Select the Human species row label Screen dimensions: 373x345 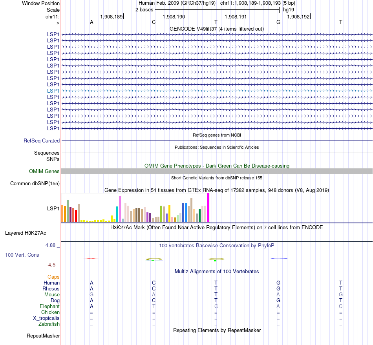51,283
